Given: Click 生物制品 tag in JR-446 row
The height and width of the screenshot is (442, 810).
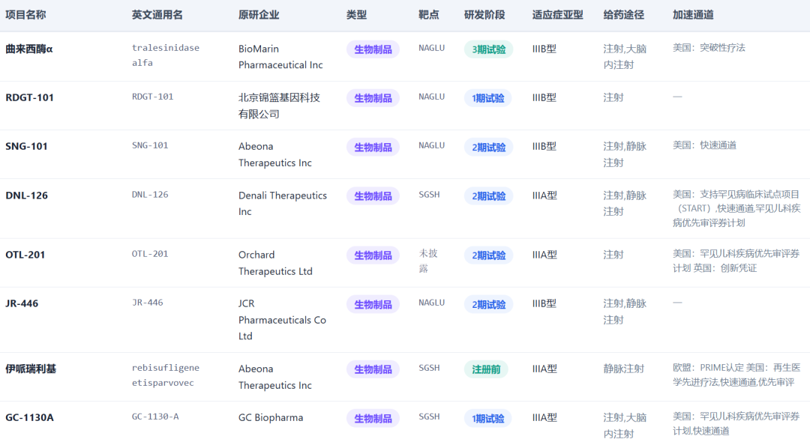Looking at the screenshot, I should pos(373,304).
